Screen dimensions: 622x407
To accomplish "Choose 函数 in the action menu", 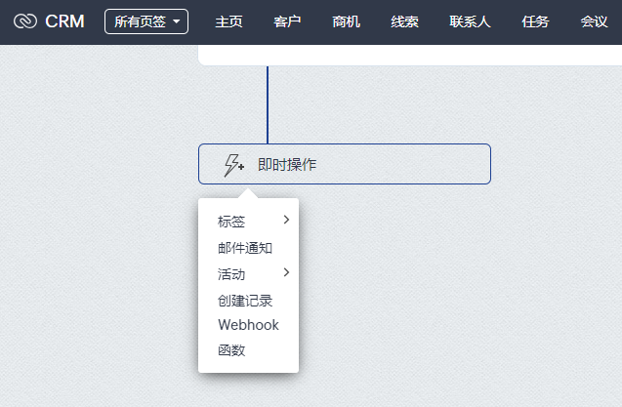I will (231, 350).
